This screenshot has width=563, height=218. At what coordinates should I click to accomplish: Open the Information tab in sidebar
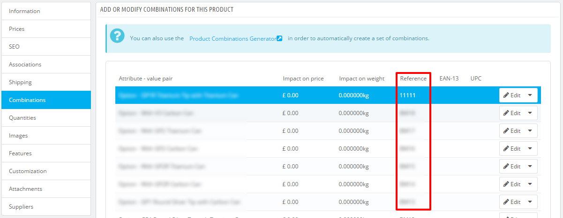tap(46, 11)
